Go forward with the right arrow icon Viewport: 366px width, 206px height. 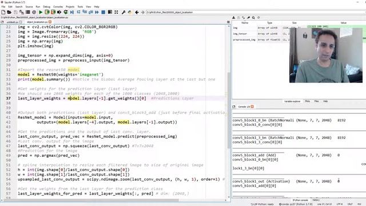pyautogui.click(x=142, y=12)
